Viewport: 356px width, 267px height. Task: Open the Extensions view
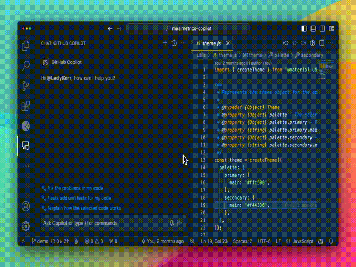[x=26, y=106]
